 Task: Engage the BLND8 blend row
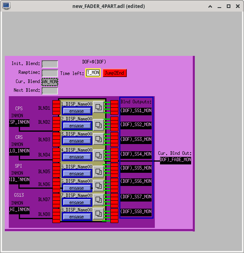click(77, 217)
